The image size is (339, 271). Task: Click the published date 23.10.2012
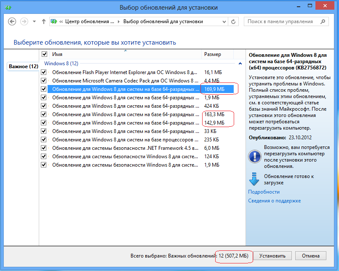click(300, 138)
